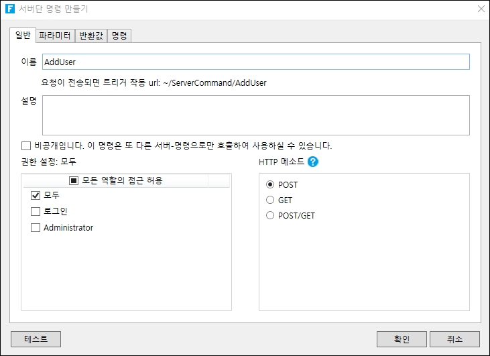This screenshot has width=490, height=356.
Task: Close the 서버단 명령 만들기 dialog
Action: pos(480,9)
